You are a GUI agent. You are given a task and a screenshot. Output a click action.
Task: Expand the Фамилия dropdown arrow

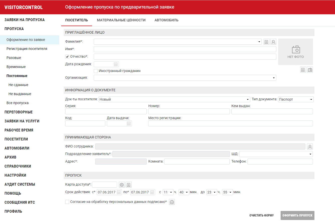[259, 42]
